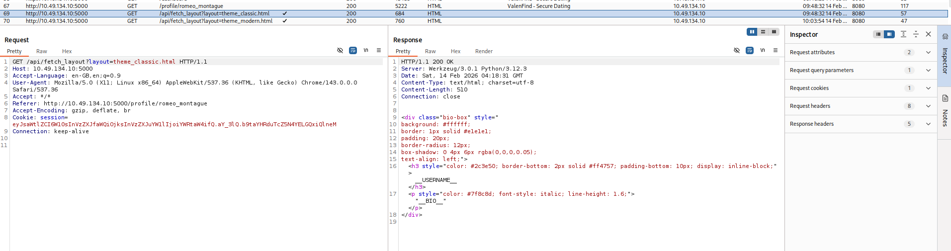The height and width of the screenshot is (251, 951).
Task: Click the "__BIO__" placeholder in Response
Action: 431,201
